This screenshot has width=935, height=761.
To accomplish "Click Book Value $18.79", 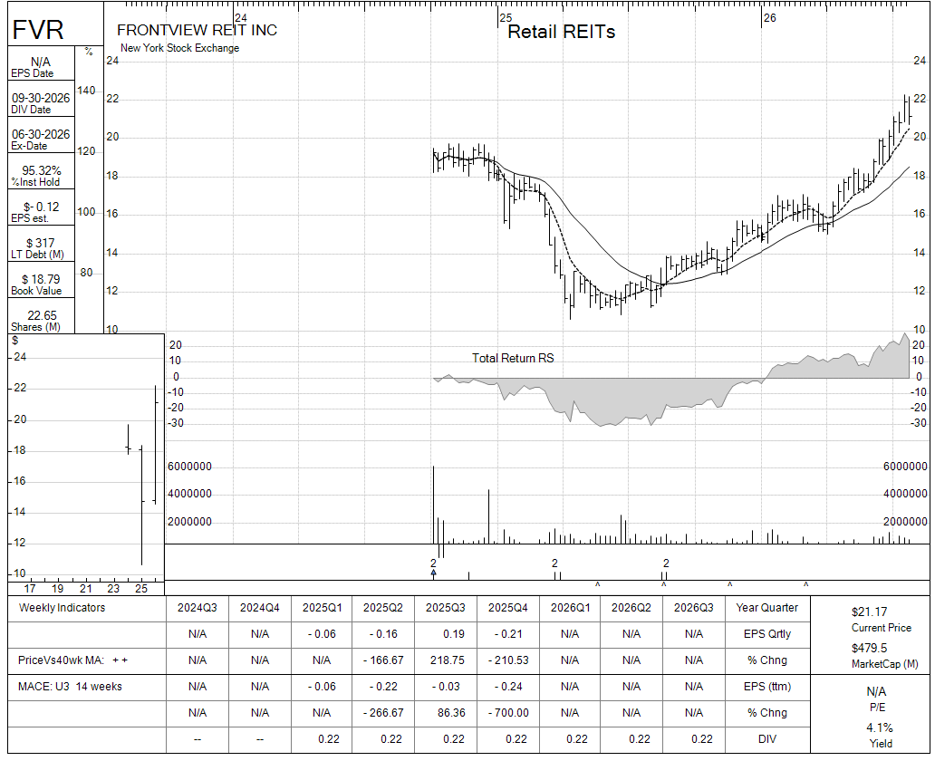I will [x=41, y=279].
